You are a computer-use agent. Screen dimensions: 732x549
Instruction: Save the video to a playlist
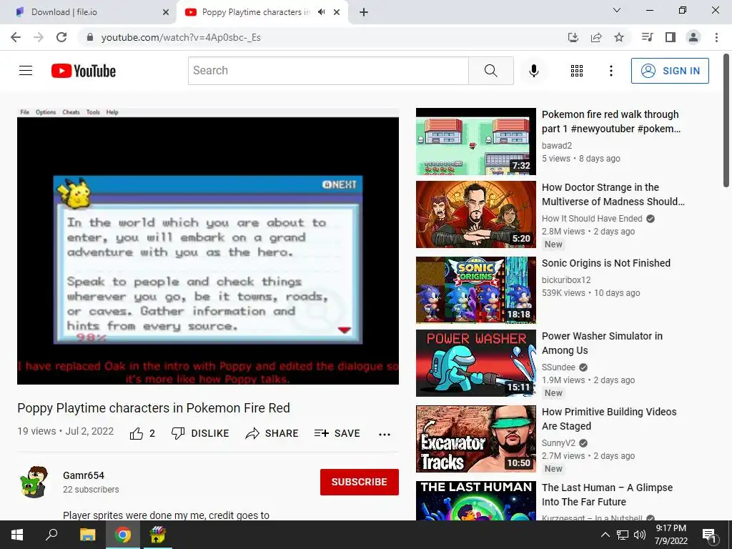[337, 433]
